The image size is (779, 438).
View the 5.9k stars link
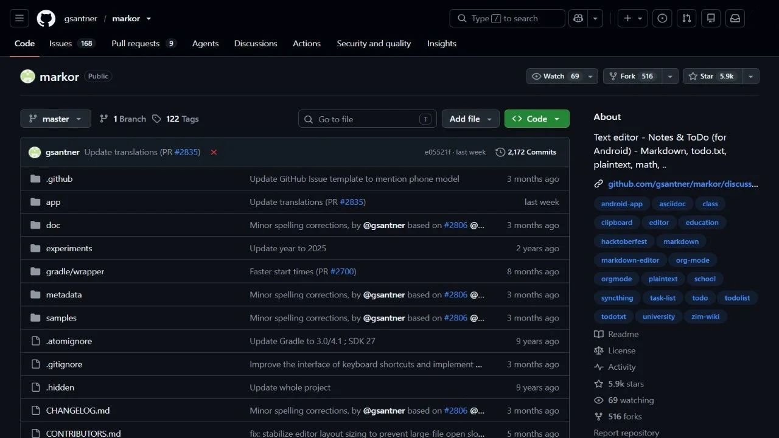pyautogui.click(x=619, y=384)
